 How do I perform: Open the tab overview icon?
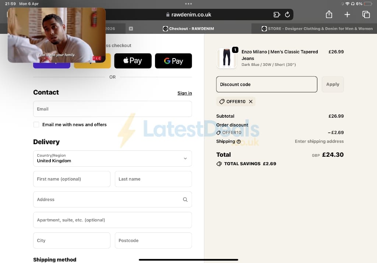point(366,14)
